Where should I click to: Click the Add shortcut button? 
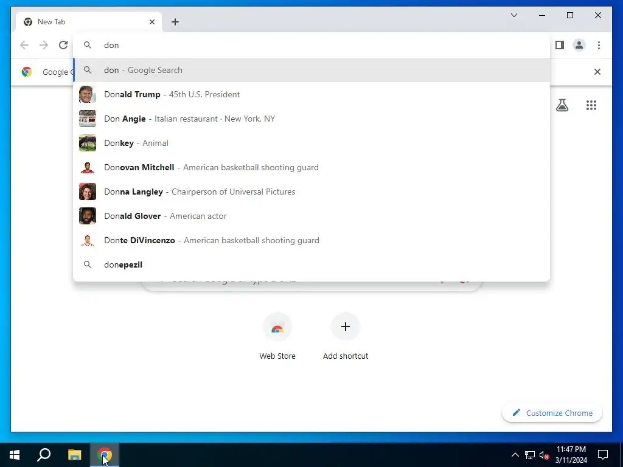tap(346, 336)
